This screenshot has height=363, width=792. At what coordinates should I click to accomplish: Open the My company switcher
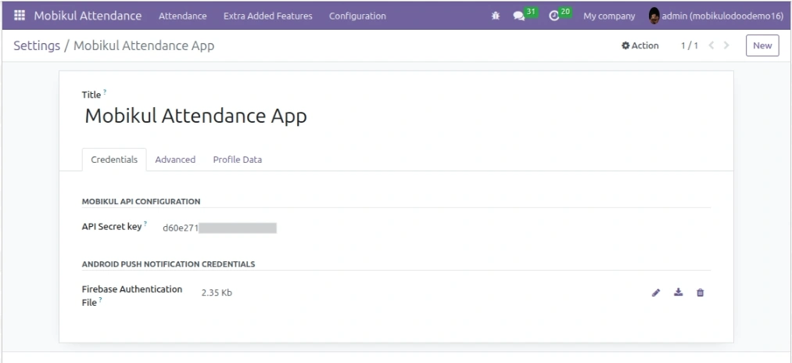click(x=609, y=16)
